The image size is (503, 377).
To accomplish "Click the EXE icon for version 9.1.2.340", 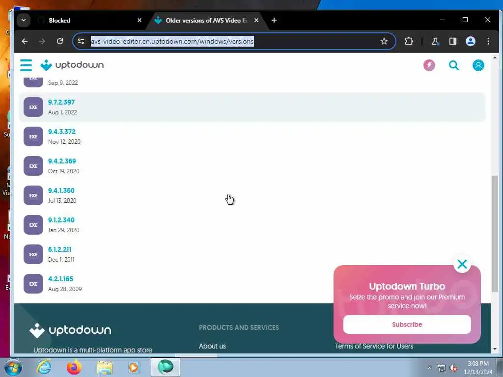I will 33,225.
